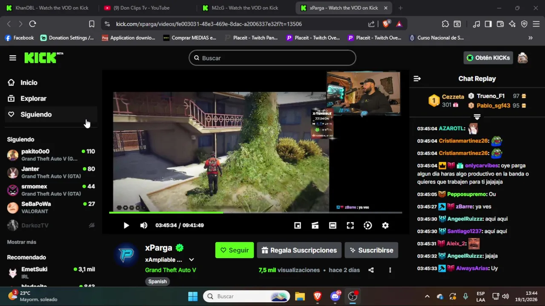Image resolution: width=545 pixels, height=306 pixels.
Task: Expand chat leaderboard arrow below Cezzeta
Action: click(477, 116)
